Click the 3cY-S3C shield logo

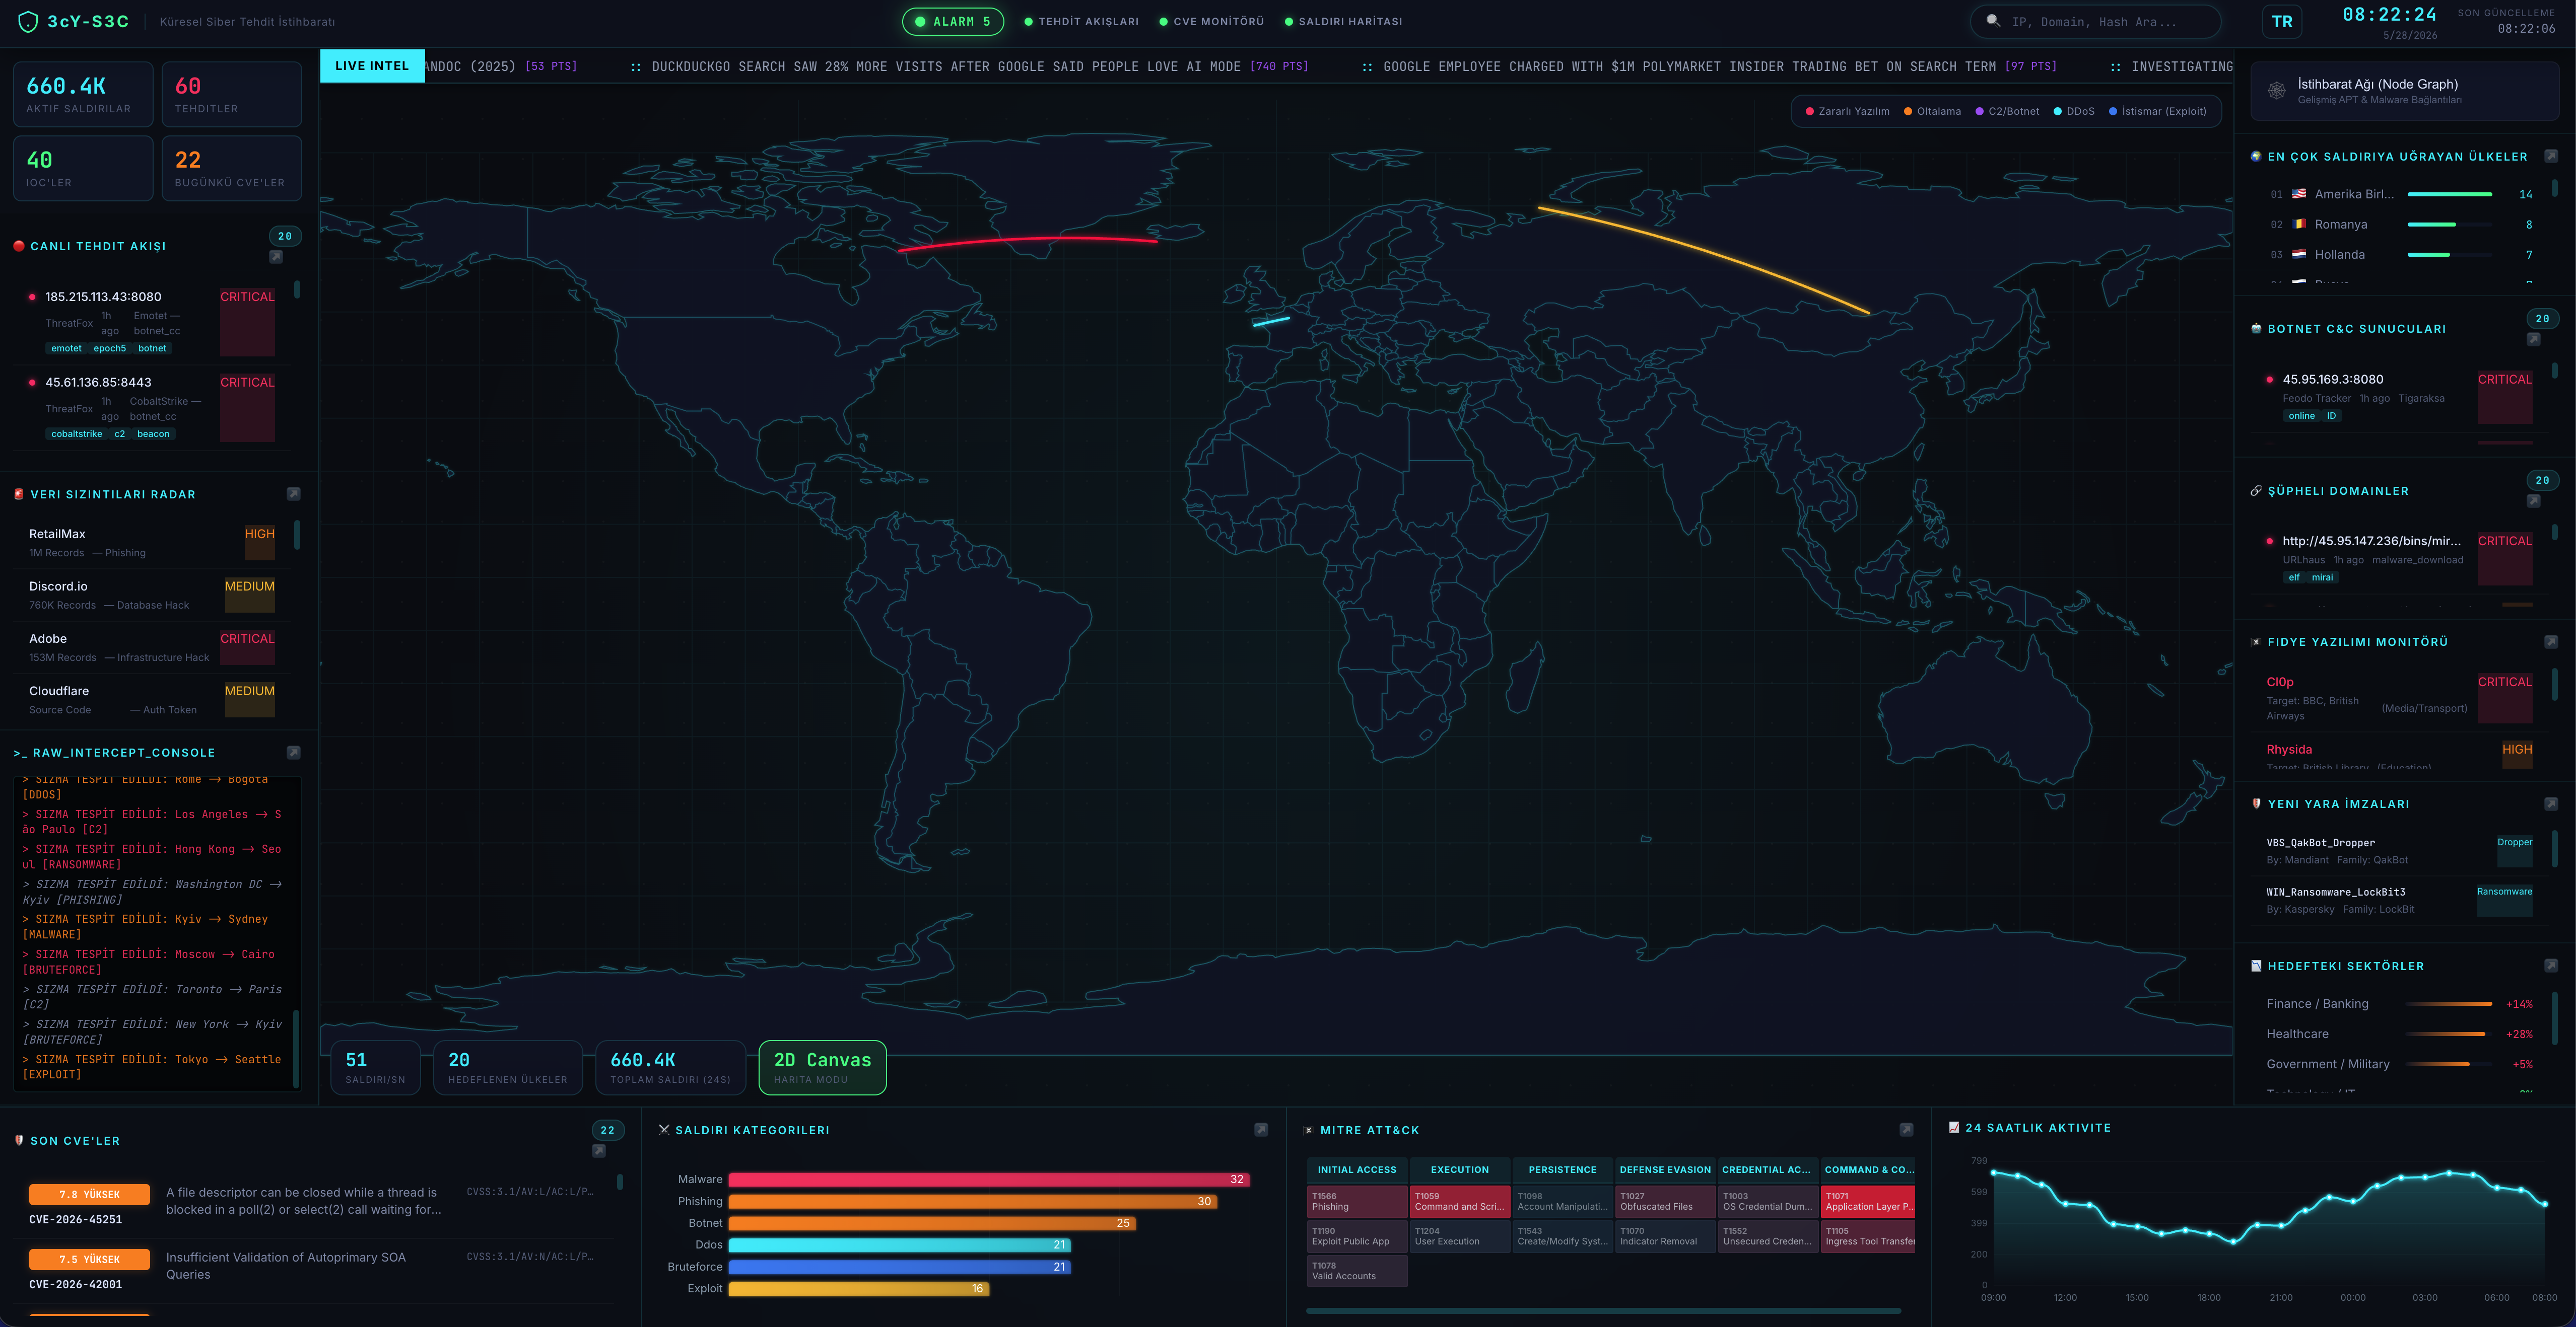coord(28,21)
